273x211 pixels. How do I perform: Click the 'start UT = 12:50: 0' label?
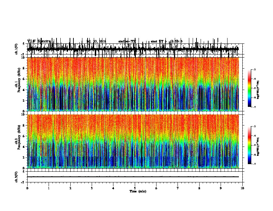[x=166, y=41]
